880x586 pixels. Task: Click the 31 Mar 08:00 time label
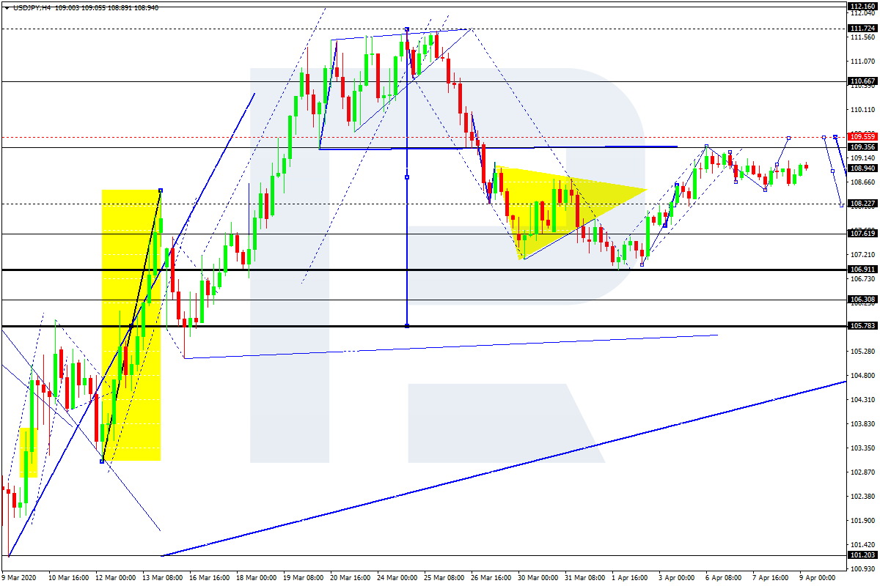coord(585,578)
